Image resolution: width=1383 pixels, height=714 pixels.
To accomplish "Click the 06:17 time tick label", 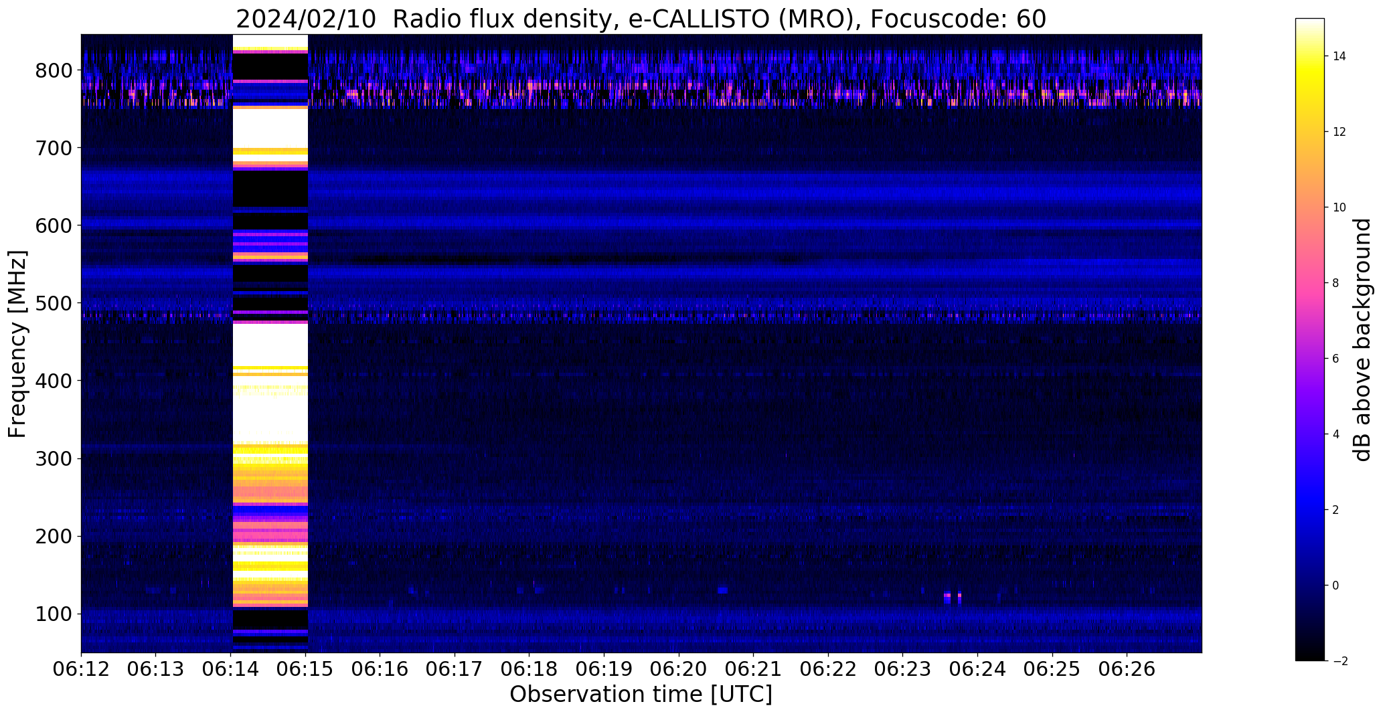I will (455, 670).
